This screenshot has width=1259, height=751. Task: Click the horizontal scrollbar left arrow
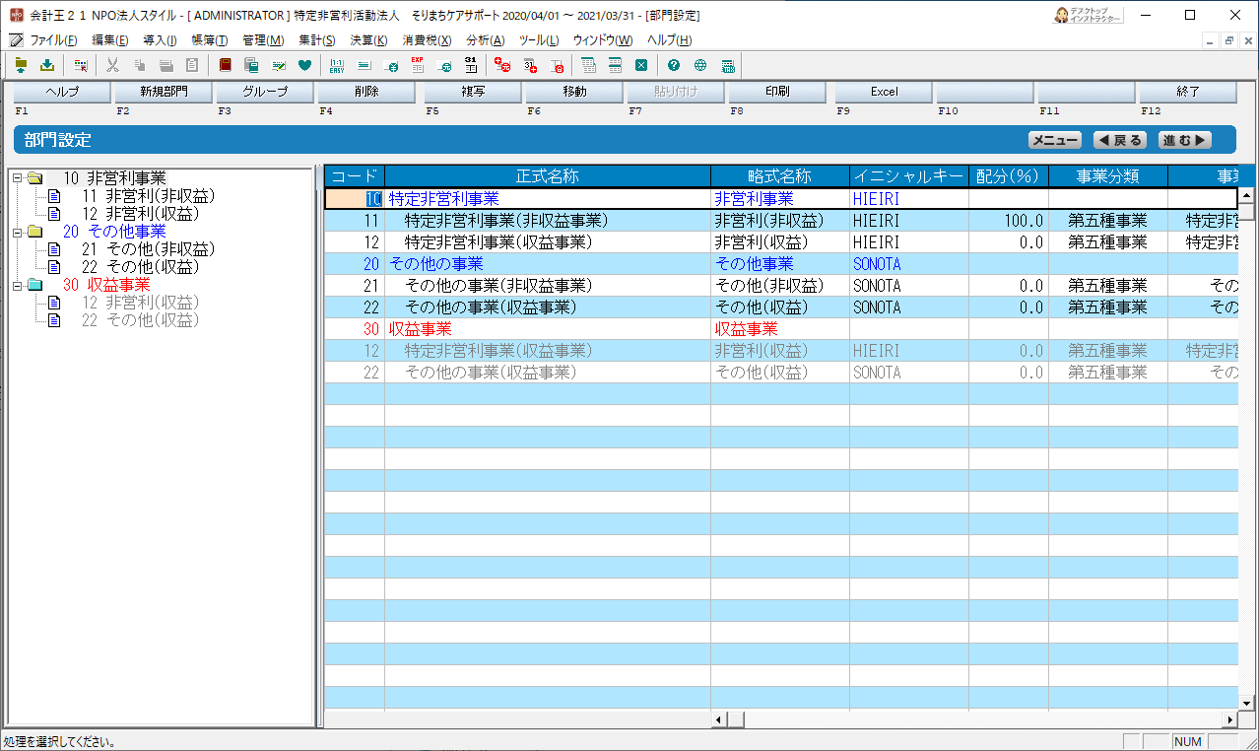coord(719,720)
